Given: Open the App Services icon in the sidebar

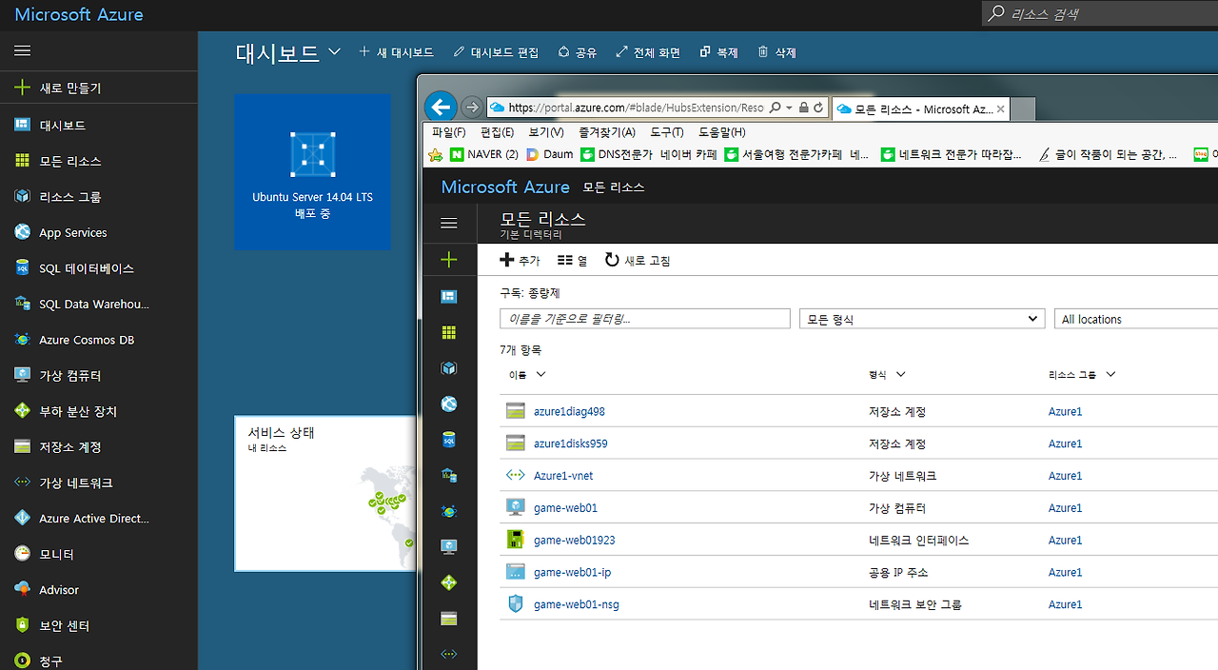Looking at the screenshot, I should pyautogui.click(x=23, y=232).
